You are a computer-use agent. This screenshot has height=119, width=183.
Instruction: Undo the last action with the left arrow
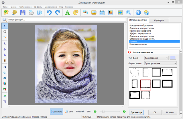pos(49,13)
